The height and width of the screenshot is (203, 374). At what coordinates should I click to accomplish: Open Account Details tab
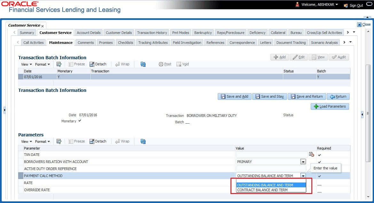89,33
